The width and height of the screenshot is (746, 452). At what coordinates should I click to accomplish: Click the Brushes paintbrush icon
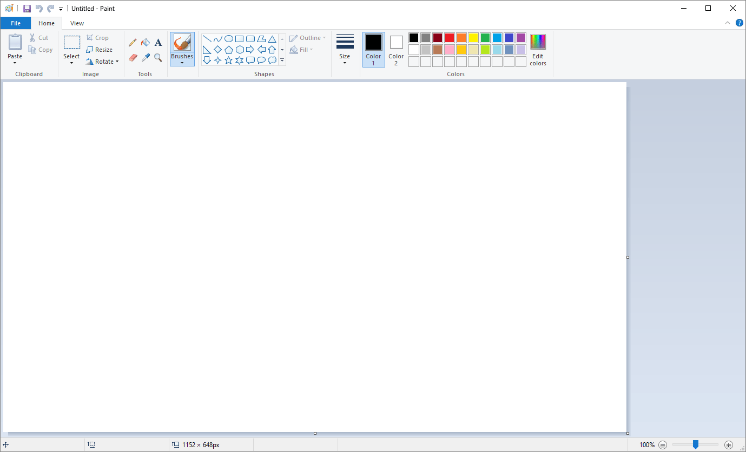[182, 43]
